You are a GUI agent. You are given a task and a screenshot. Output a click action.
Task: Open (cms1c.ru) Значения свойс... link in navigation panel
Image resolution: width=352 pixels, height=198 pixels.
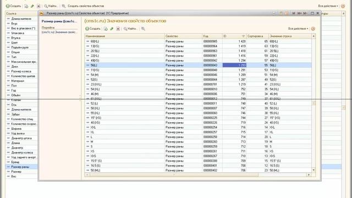click(59, 32)
